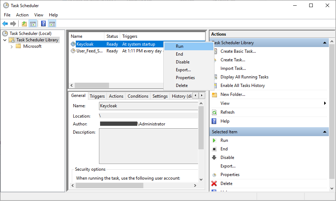Click the Name column header
Image resolution: width=336 pixels, height=201 pixels.
[87, 36]
